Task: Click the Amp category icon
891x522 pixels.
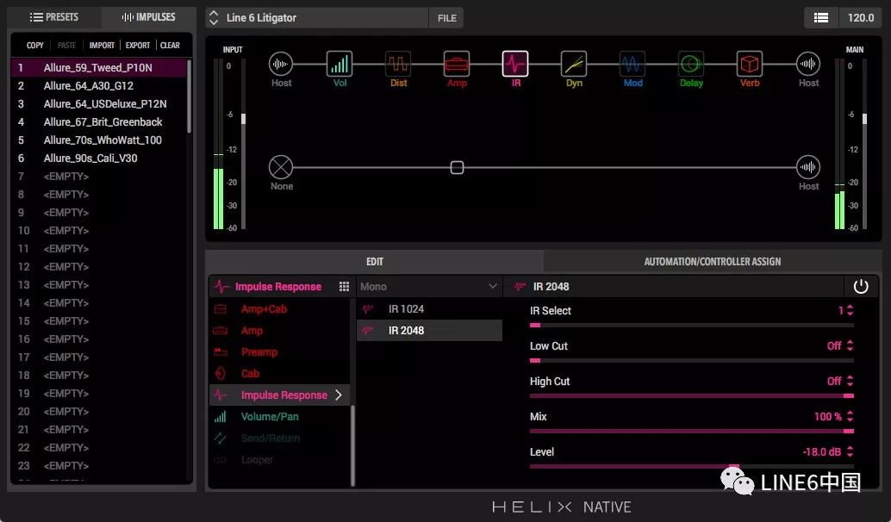Action: (220, 331)
